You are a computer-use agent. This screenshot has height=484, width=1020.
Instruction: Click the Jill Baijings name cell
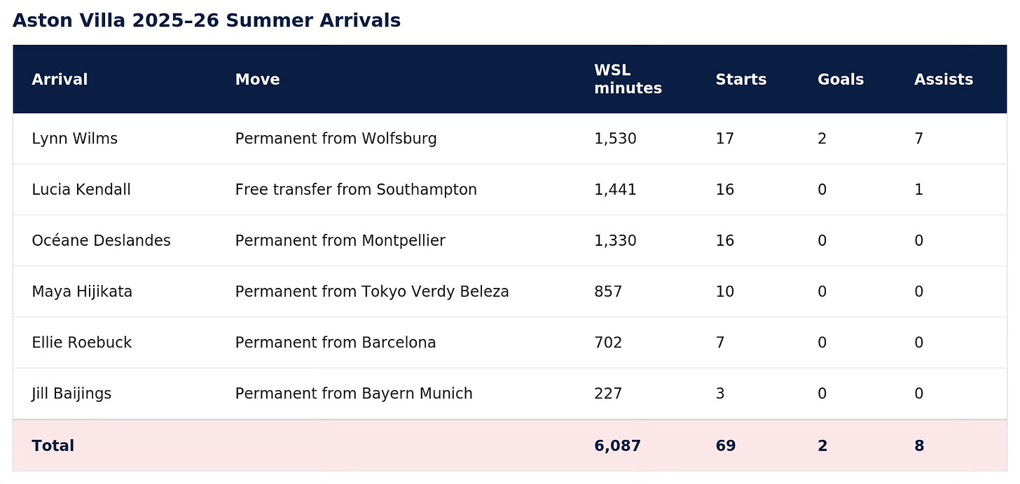click(x=71, y=394)
